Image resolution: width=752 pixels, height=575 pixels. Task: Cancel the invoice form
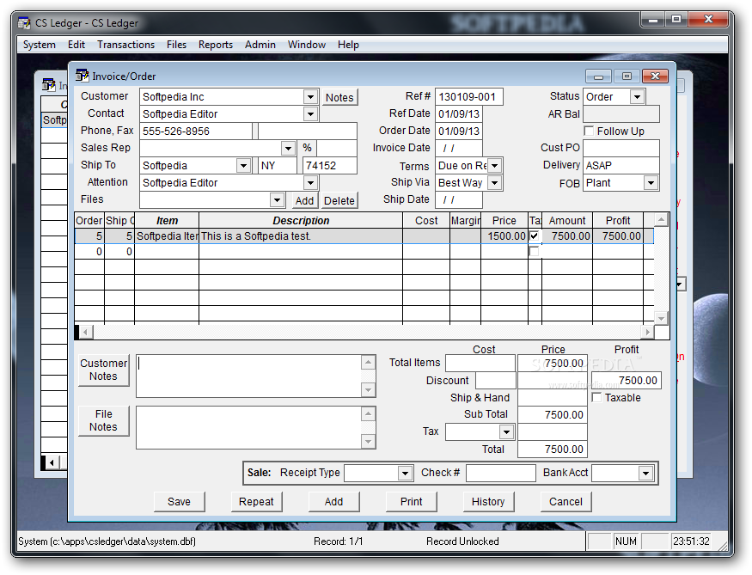pos(566,502)
